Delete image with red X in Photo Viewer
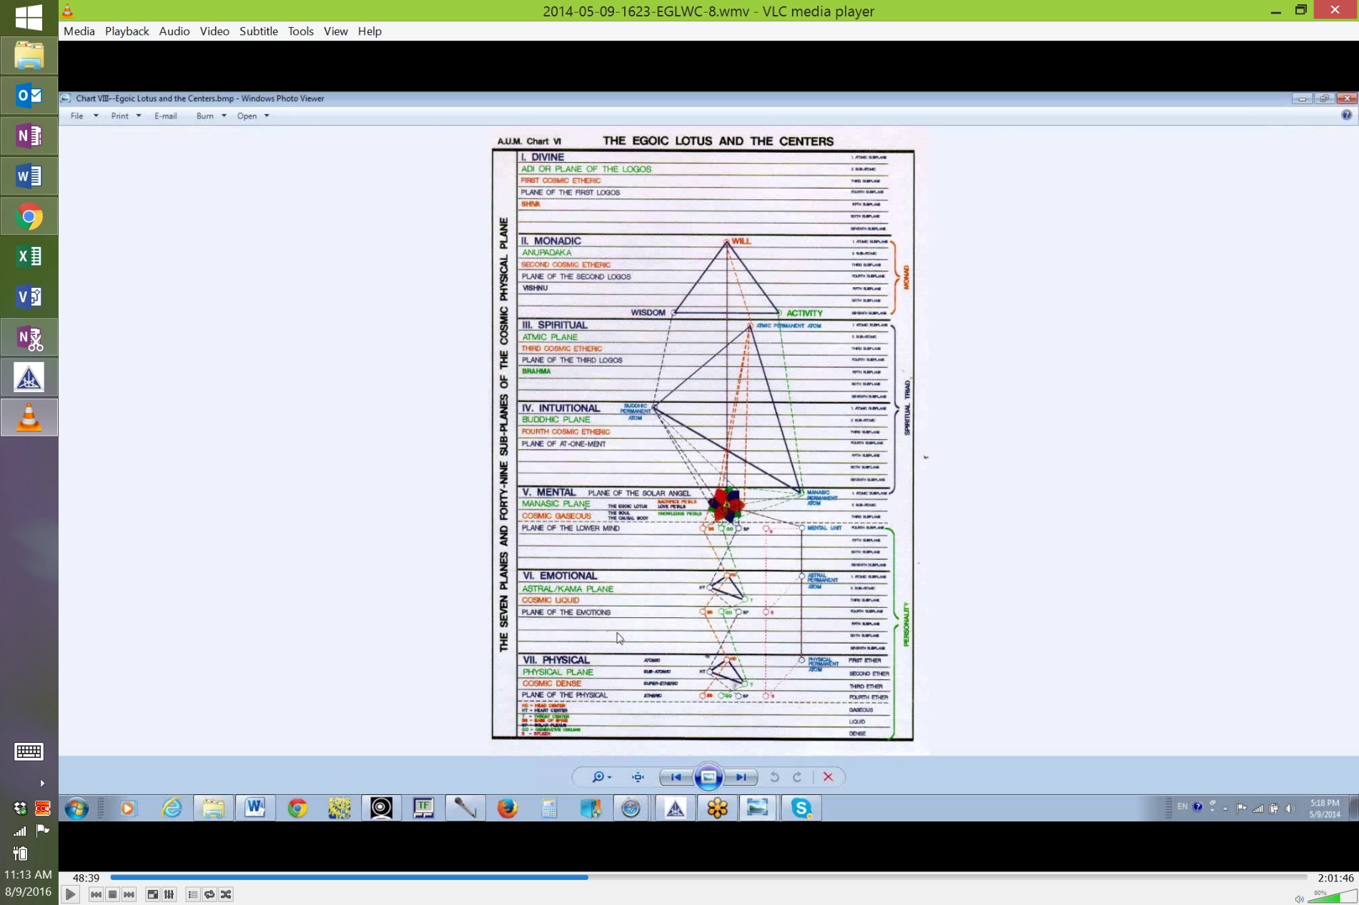Screen dimensions: 1359x905 (828, 776)
